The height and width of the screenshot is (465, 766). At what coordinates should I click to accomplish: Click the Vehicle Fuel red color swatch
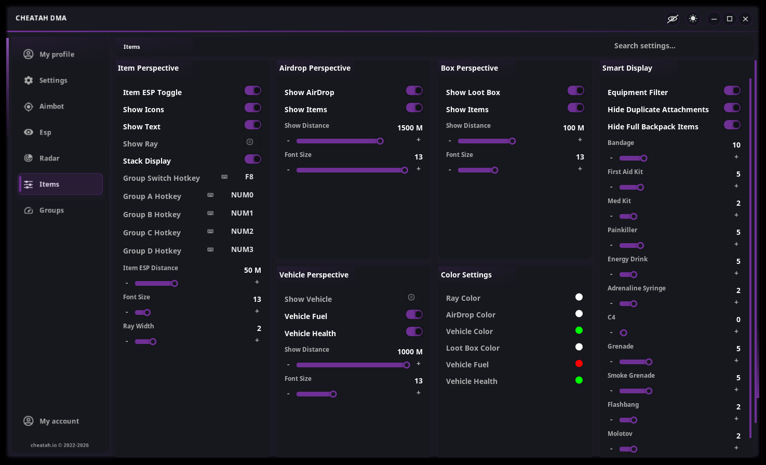[579, 364]
